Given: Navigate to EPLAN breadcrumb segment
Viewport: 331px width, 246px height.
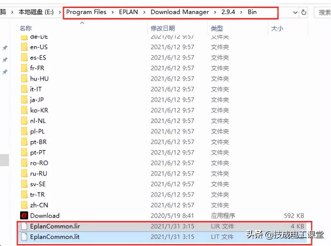Looking at the screenshot, I should pyautogui.click(x=128, y=12).
